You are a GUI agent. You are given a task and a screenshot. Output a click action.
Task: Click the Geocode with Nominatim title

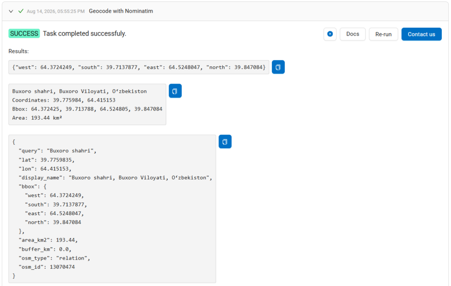[x=121, y=11]
